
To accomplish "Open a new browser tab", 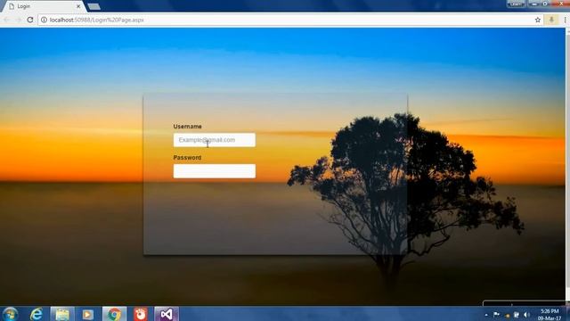I will point(94,6).
